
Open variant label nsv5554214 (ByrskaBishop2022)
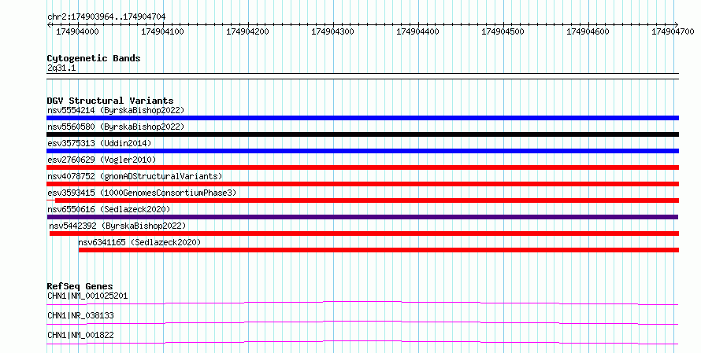(x=116, y=110)
